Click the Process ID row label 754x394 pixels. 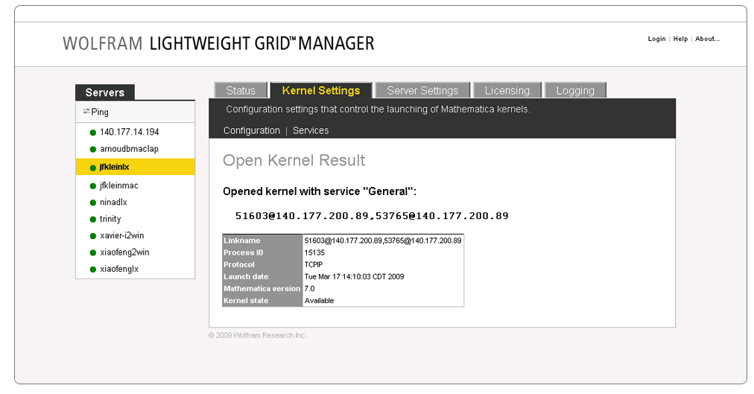click(244, 252)
